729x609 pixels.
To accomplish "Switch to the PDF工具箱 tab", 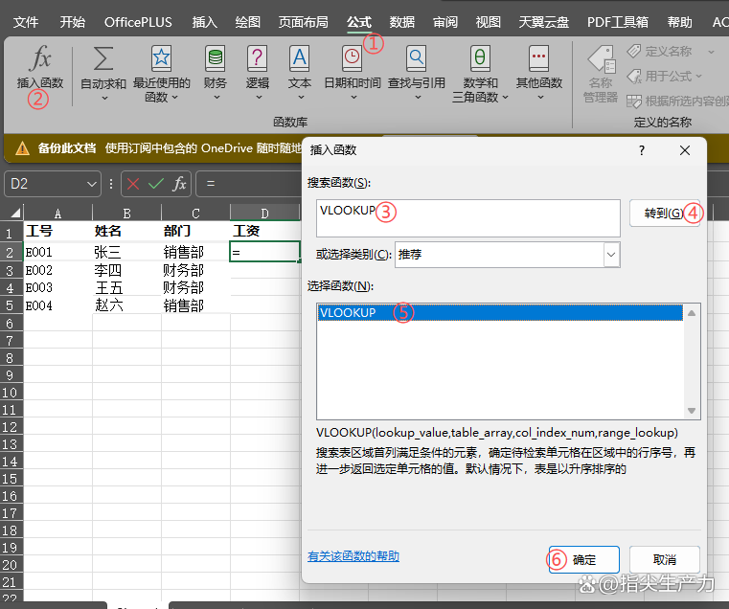I will click(618, 22).
